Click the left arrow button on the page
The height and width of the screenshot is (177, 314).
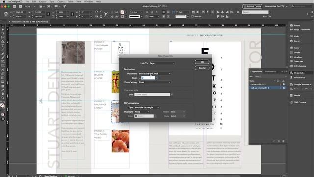click(41, 101)
